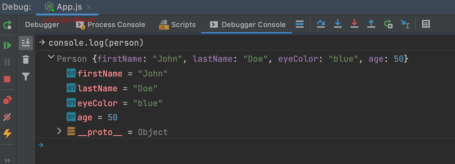Screen dimensions: 455x164
Task: Open the Scripts tab
Action: 178,25
